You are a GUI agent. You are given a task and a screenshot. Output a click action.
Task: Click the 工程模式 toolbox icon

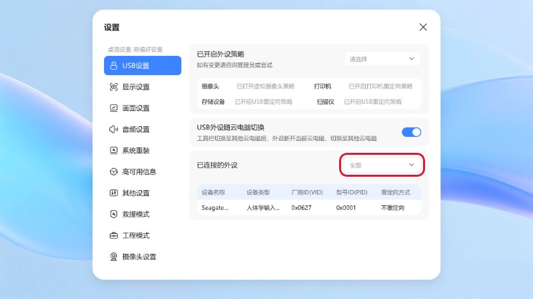113,236
